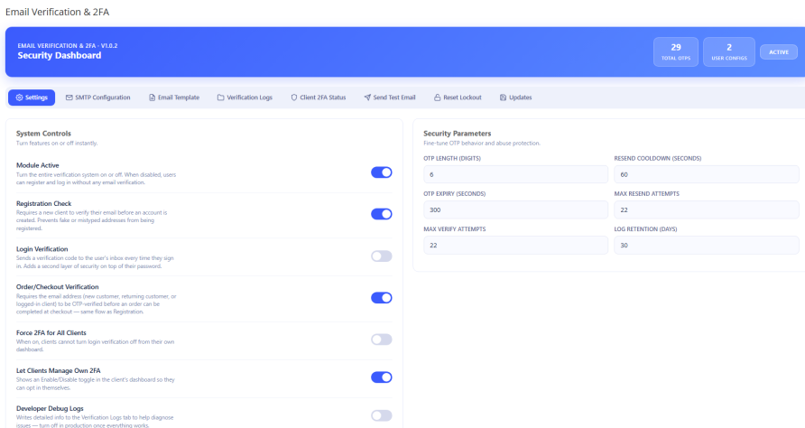This screenshot has height=428, width=805.
Task: Click the document icon beside Email Template
Action: [x=152, y=98]
